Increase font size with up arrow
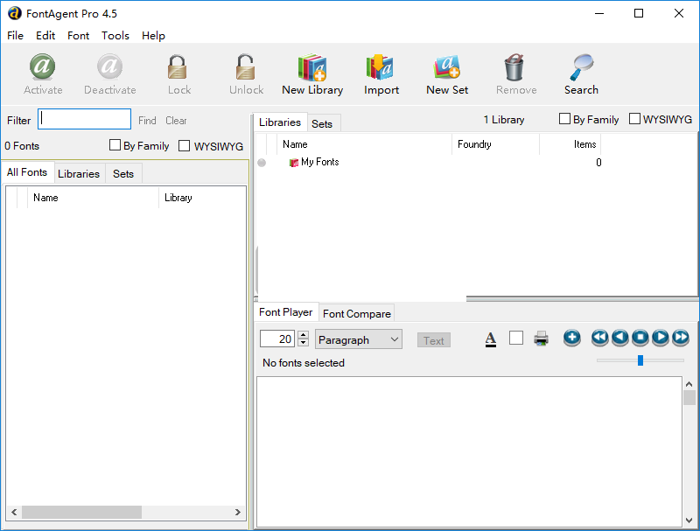700x531 pixels. [303, 335]
